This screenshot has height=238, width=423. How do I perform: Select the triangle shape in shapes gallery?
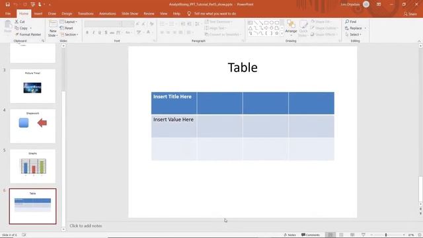(x=250, y=28)
